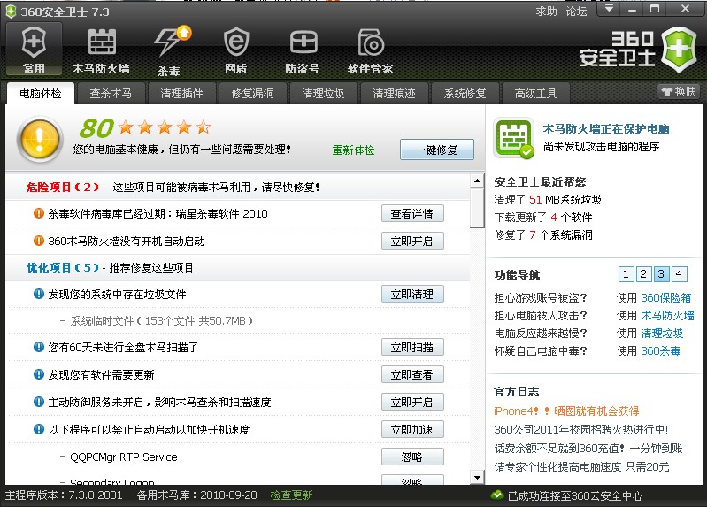707x507 pixels.
Task: Click the green firewall protection status icon
Action: [x=513, y=139]
